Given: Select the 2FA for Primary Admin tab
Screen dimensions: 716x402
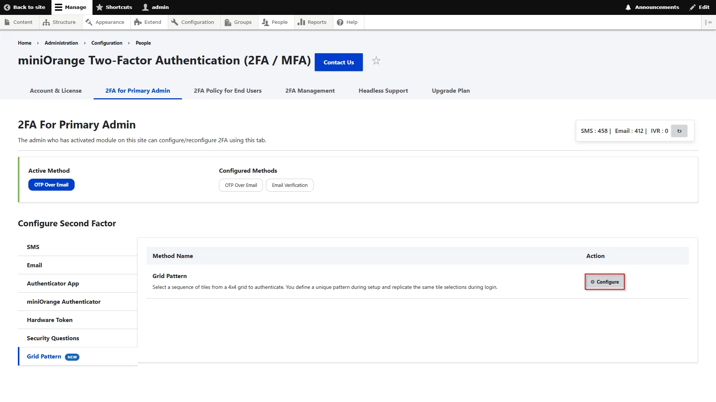Looking at the screenshot, I should pyautogui.click(x=138, y=90).
